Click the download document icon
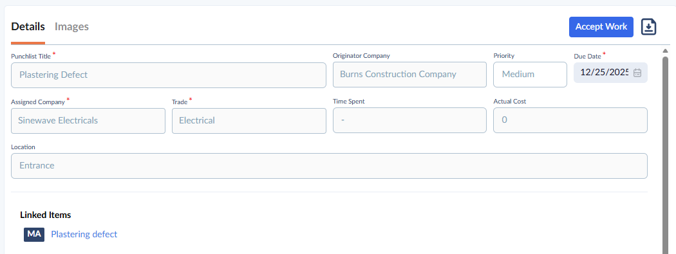 pyautogui.click(x=648, y=27)
